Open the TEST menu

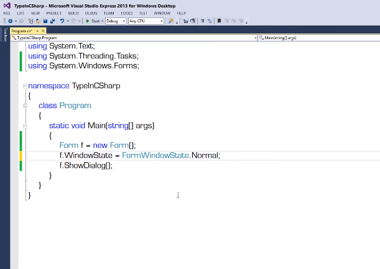pyautogui.click(x=143, y=13)
